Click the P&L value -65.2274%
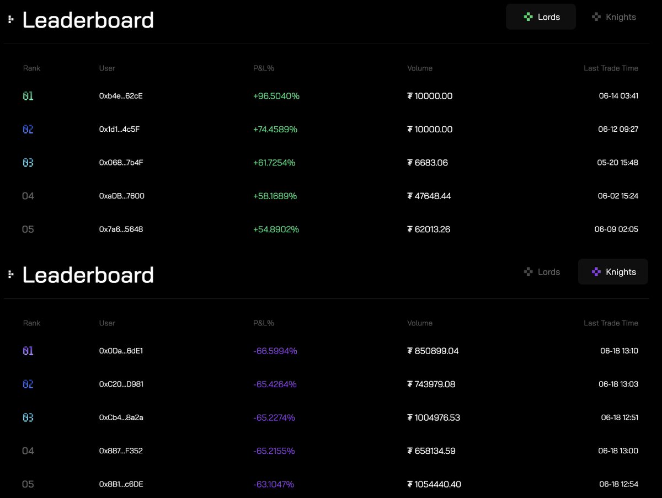The image size is (662, 498). point(274,417)
